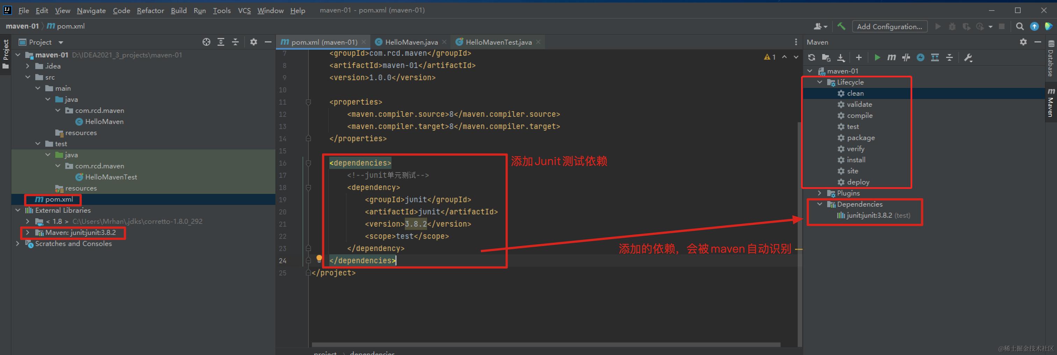
Task: Click the IDE update arrow icon
Action: (x=1034, y=27)
